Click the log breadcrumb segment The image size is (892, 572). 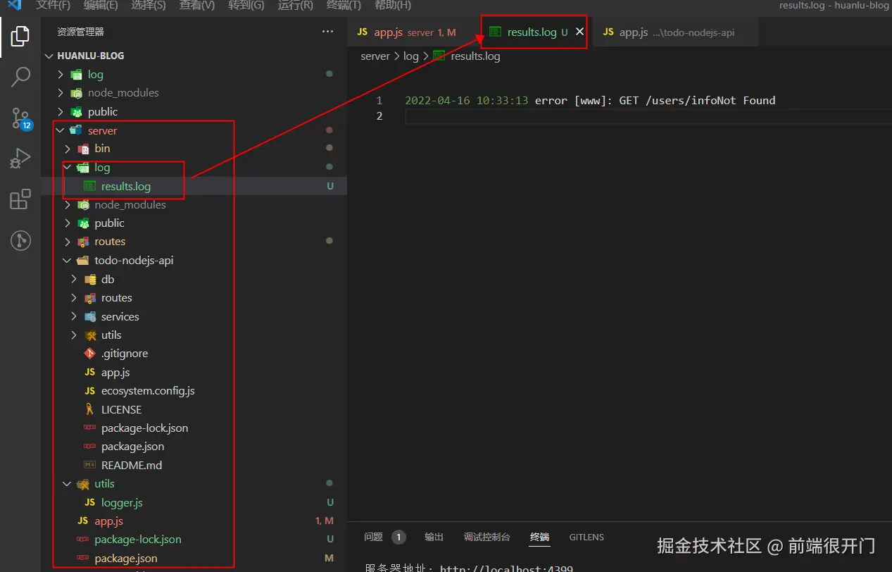click(x=411, y=56)
